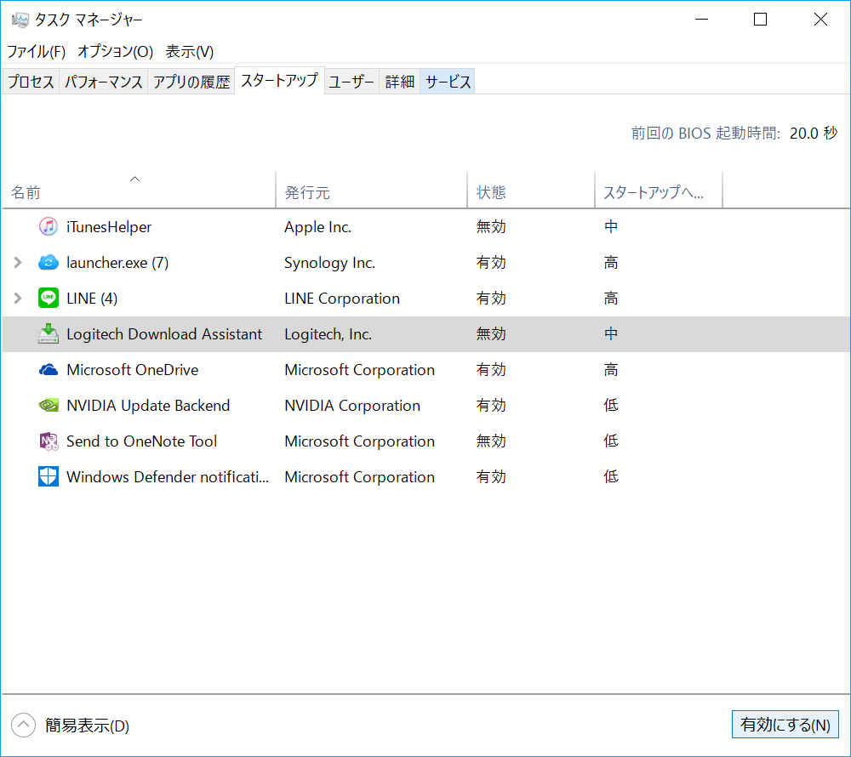Screen dimensions: 851x757
Task: Open the 表示(V) menu
Action: pyautogui.click(x=190, y=52)
